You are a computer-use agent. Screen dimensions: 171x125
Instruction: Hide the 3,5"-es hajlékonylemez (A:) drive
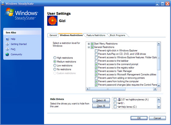pos(115,100)
